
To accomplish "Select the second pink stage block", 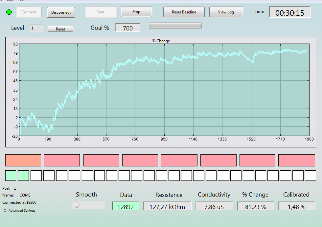I will point(101,160).
